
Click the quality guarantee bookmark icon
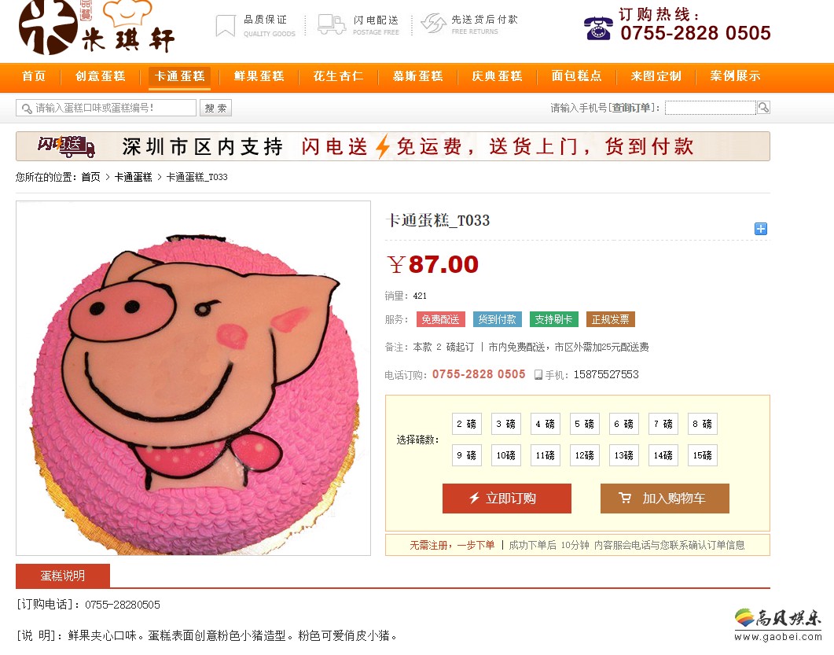point(226,25)
